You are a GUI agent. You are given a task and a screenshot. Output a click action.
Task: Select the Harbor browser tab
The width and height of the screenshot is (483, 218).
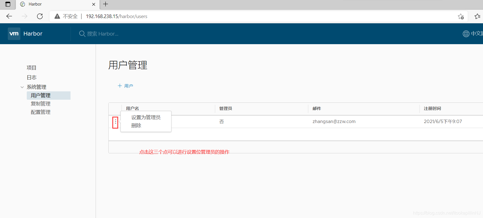click(57, 4)
